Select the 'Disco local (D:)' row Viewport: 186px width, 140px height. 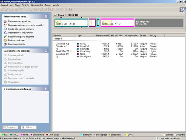[106, 54]
